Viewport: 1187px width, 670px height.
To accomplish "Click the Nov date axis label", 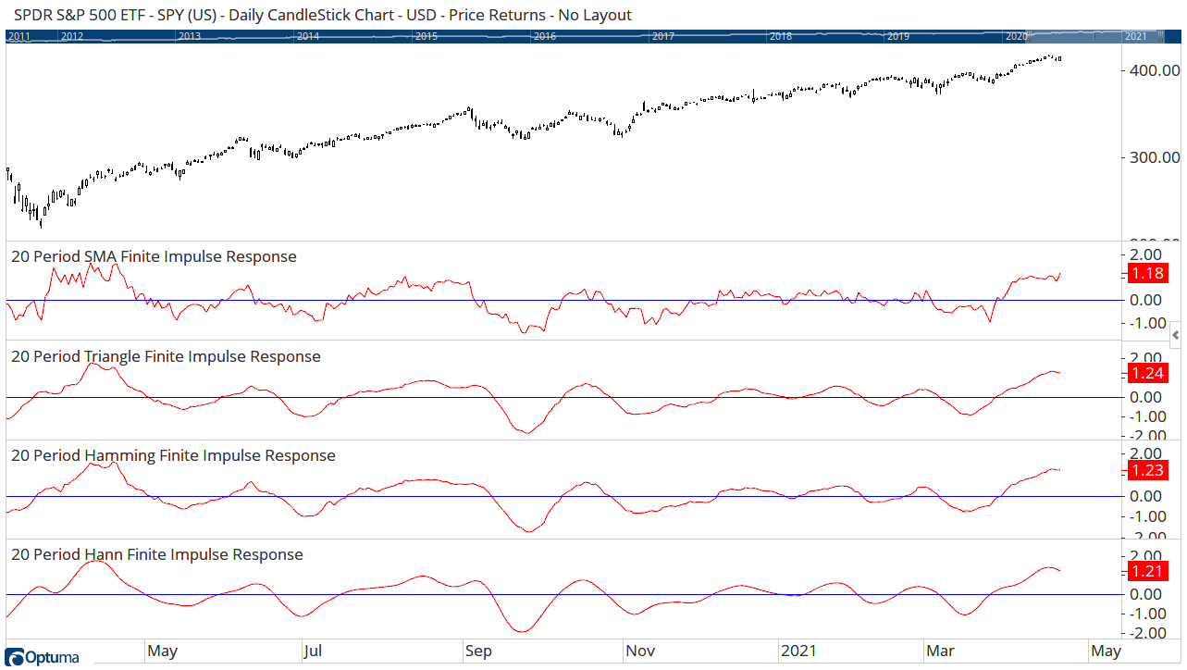I will tap(638, 651).
